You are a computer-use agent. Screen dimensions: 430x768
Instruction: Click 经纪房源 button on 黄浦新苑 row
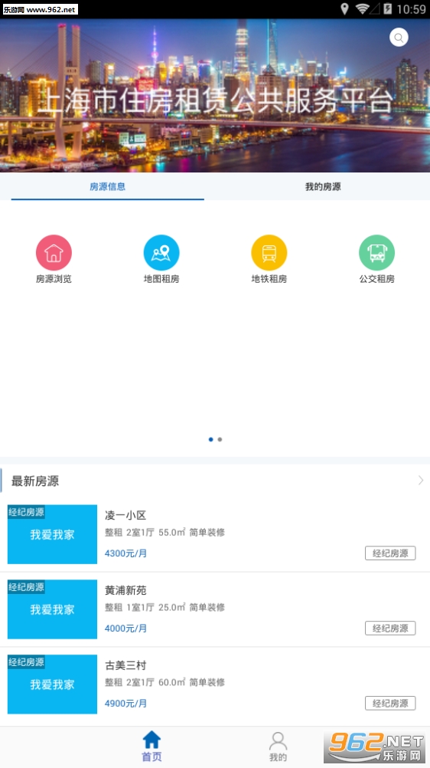coord(390,628)
